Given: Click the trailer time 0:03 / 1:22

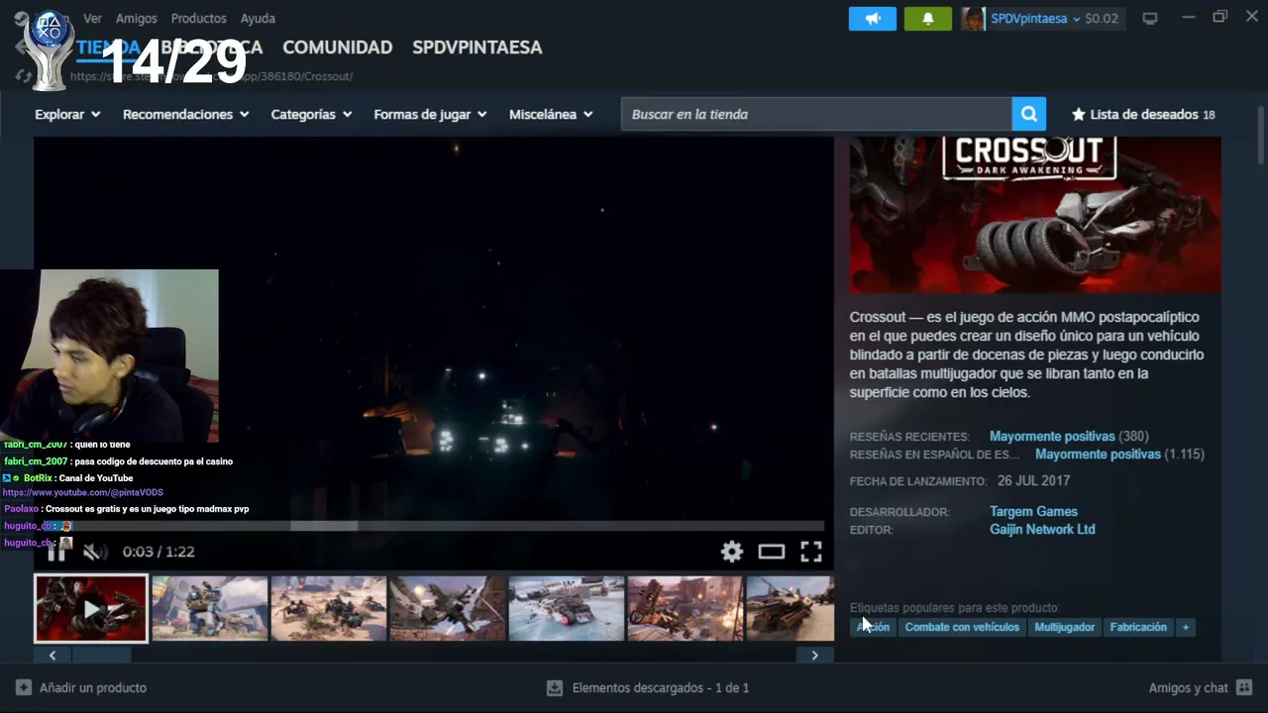Looking at the screenshot, I should pyautogui.click(x=158, y=552).
